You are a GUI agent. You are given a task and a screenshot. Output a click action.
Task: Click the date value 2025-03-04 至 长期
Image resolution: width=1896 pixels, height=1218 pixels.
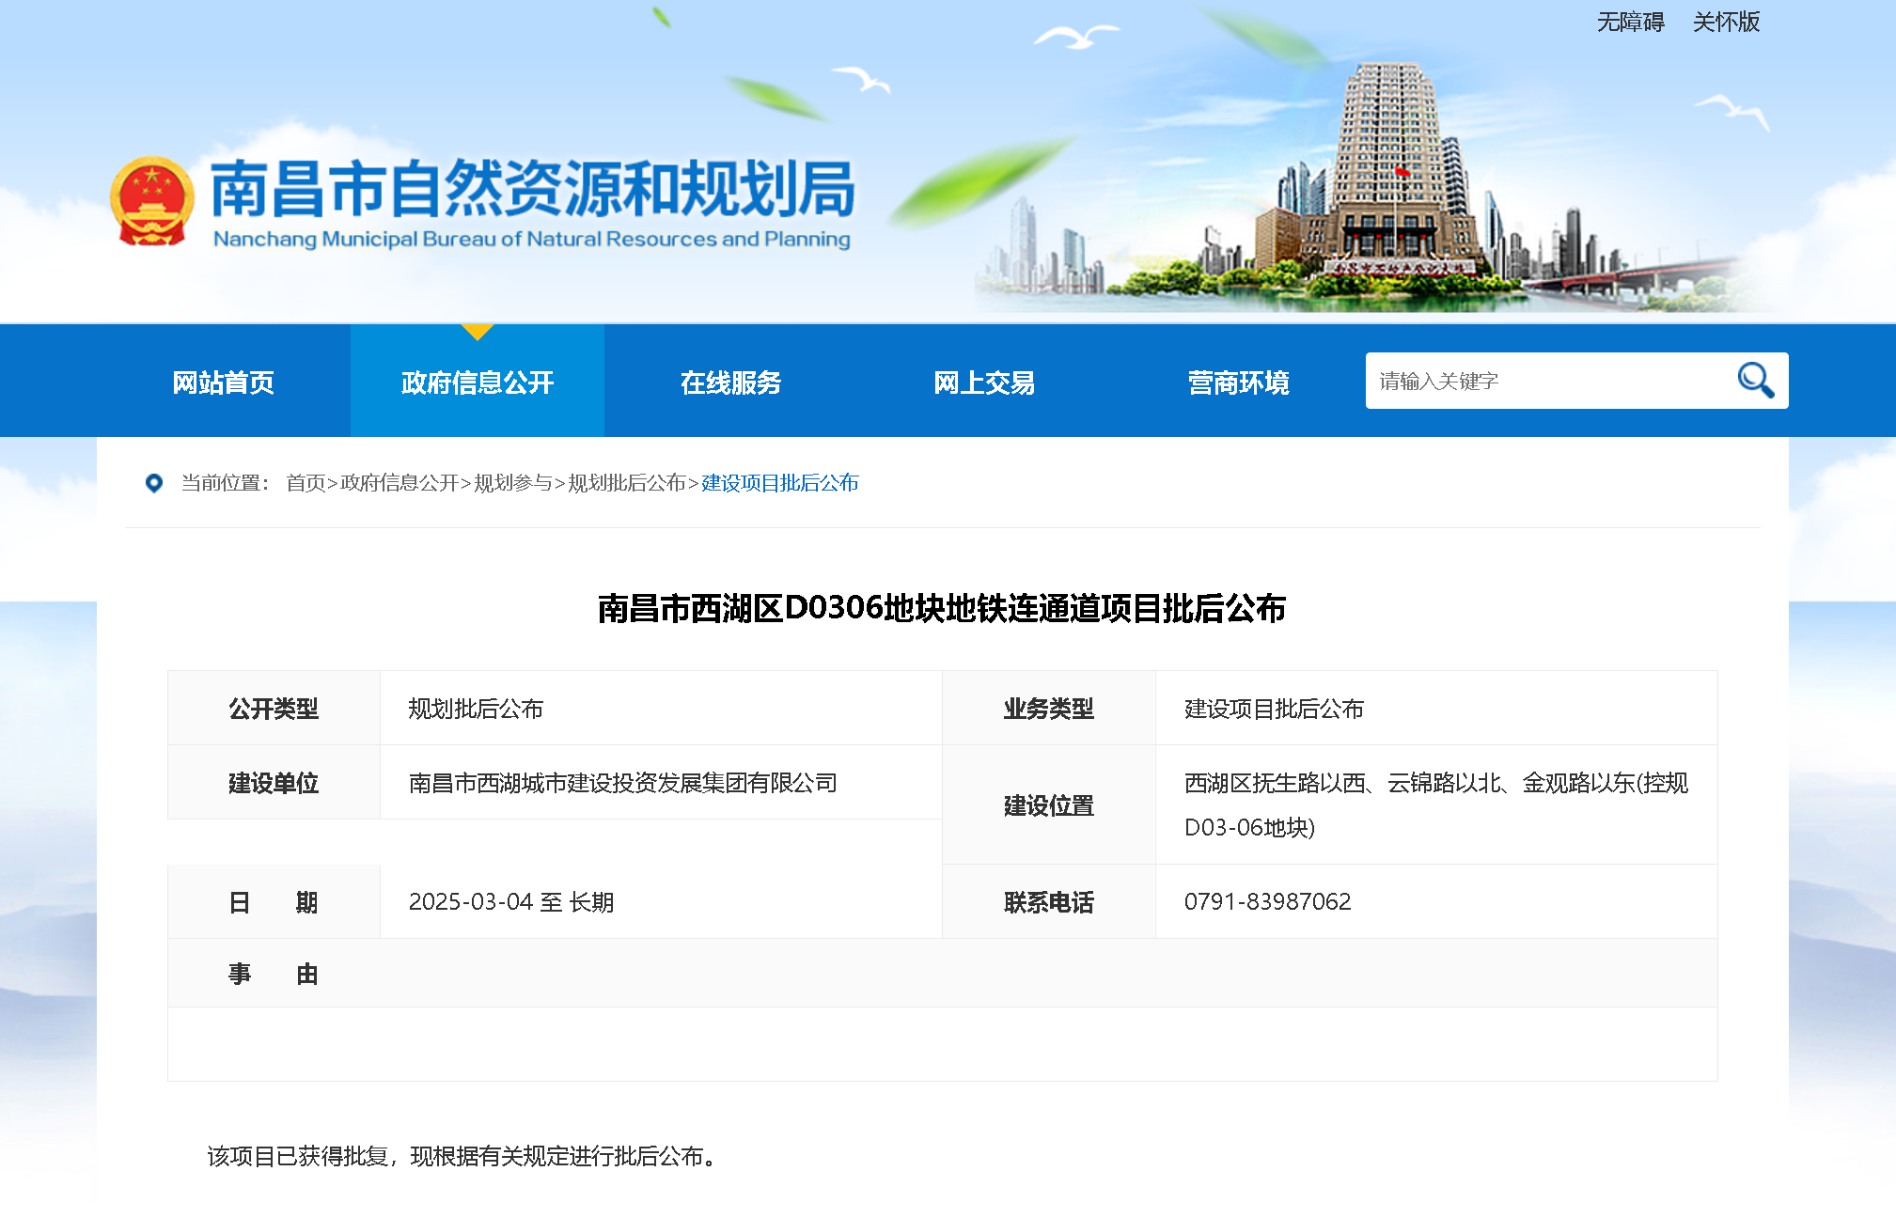tap(511, 902)
